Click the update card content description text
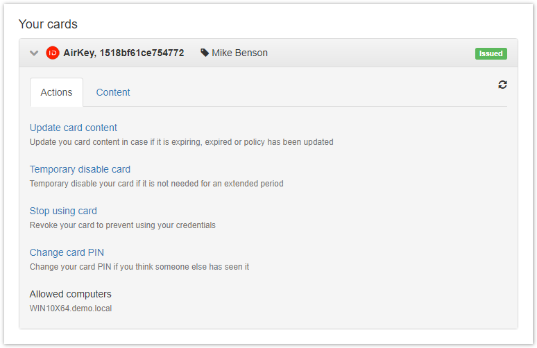This screenshot has height=348, width=537. 181,142
